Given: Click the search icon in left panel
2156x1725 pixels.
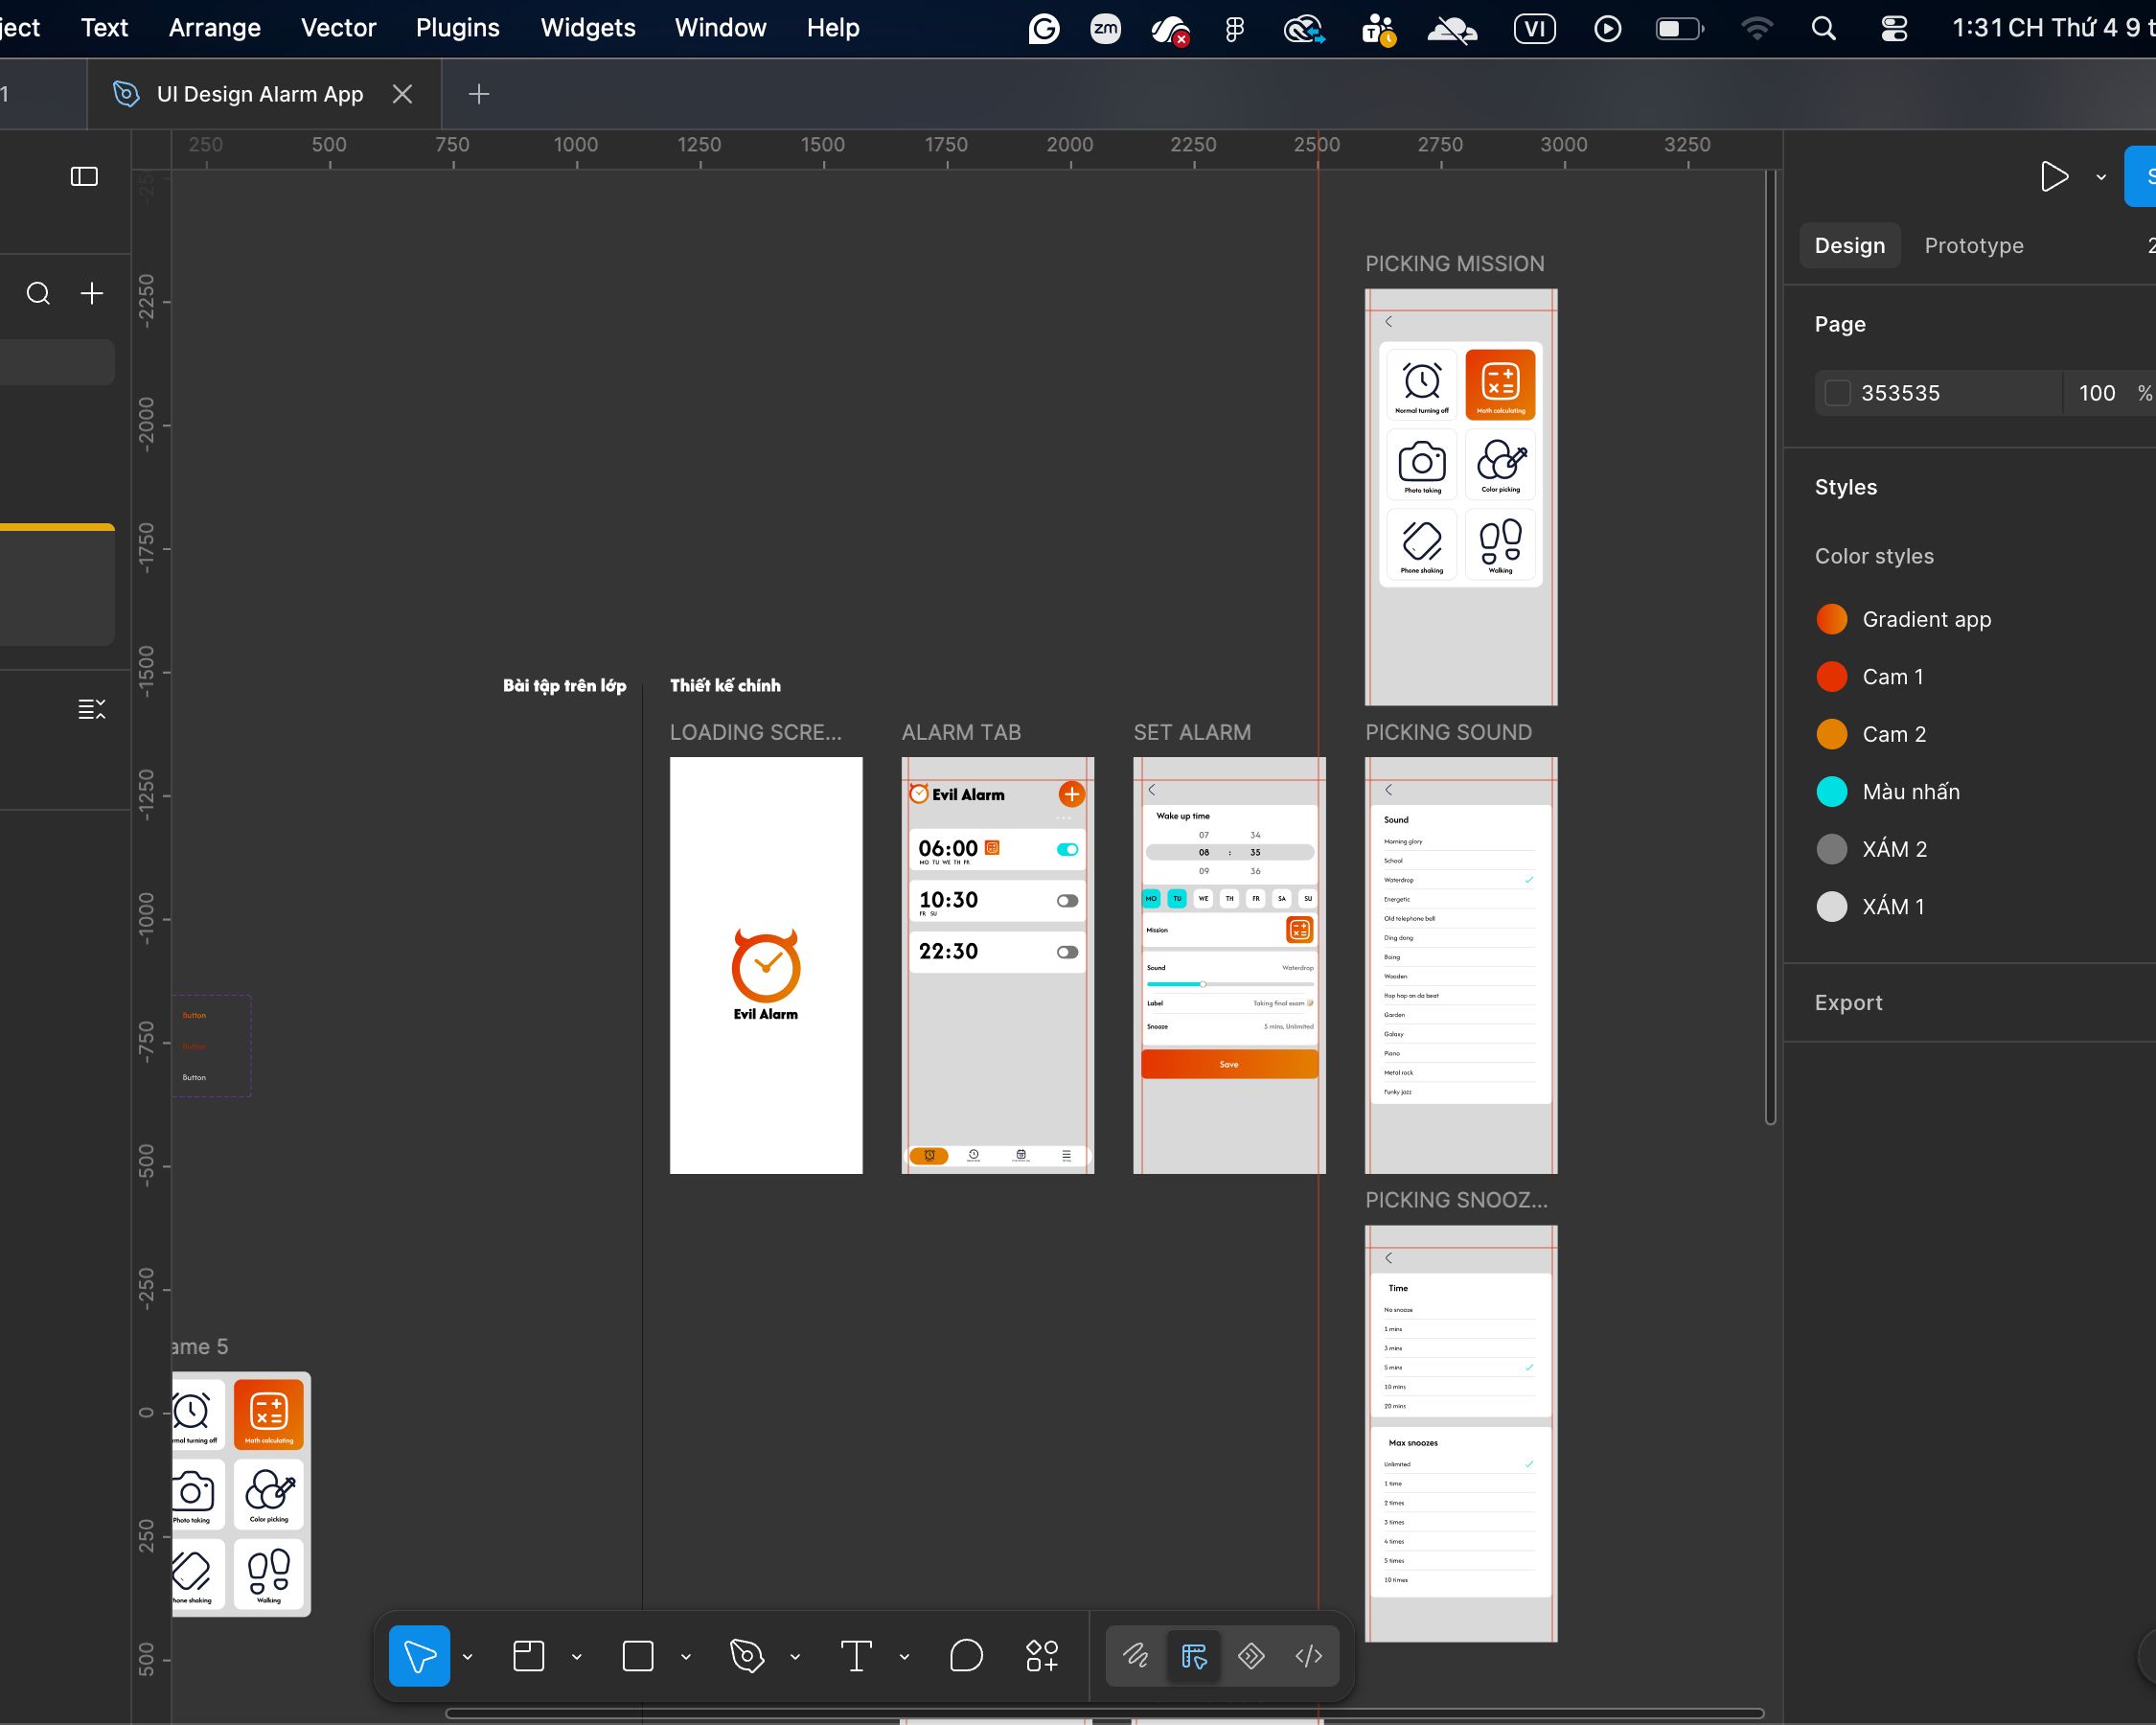Looking at the screenshot, I should point(38,294).
